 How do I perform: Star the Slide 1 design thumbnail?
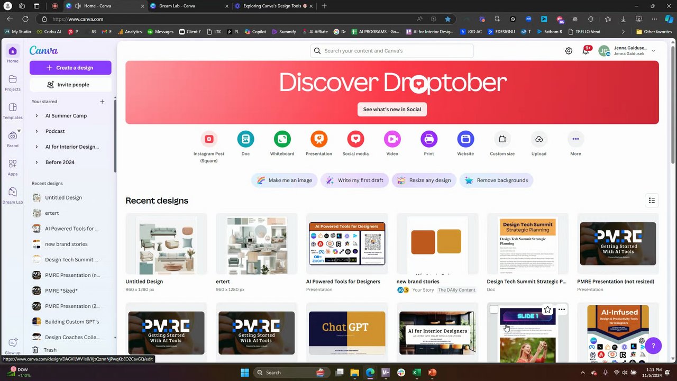547,310
